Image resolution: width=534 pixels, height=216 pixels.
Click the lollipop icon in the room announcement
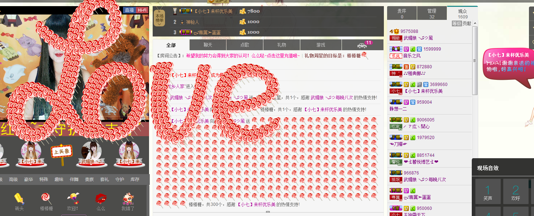[364, 55]
